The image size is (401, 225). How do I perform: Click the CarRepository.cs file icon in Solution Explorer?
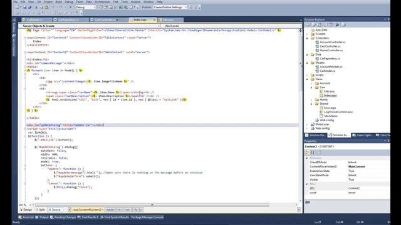point(317,59)
